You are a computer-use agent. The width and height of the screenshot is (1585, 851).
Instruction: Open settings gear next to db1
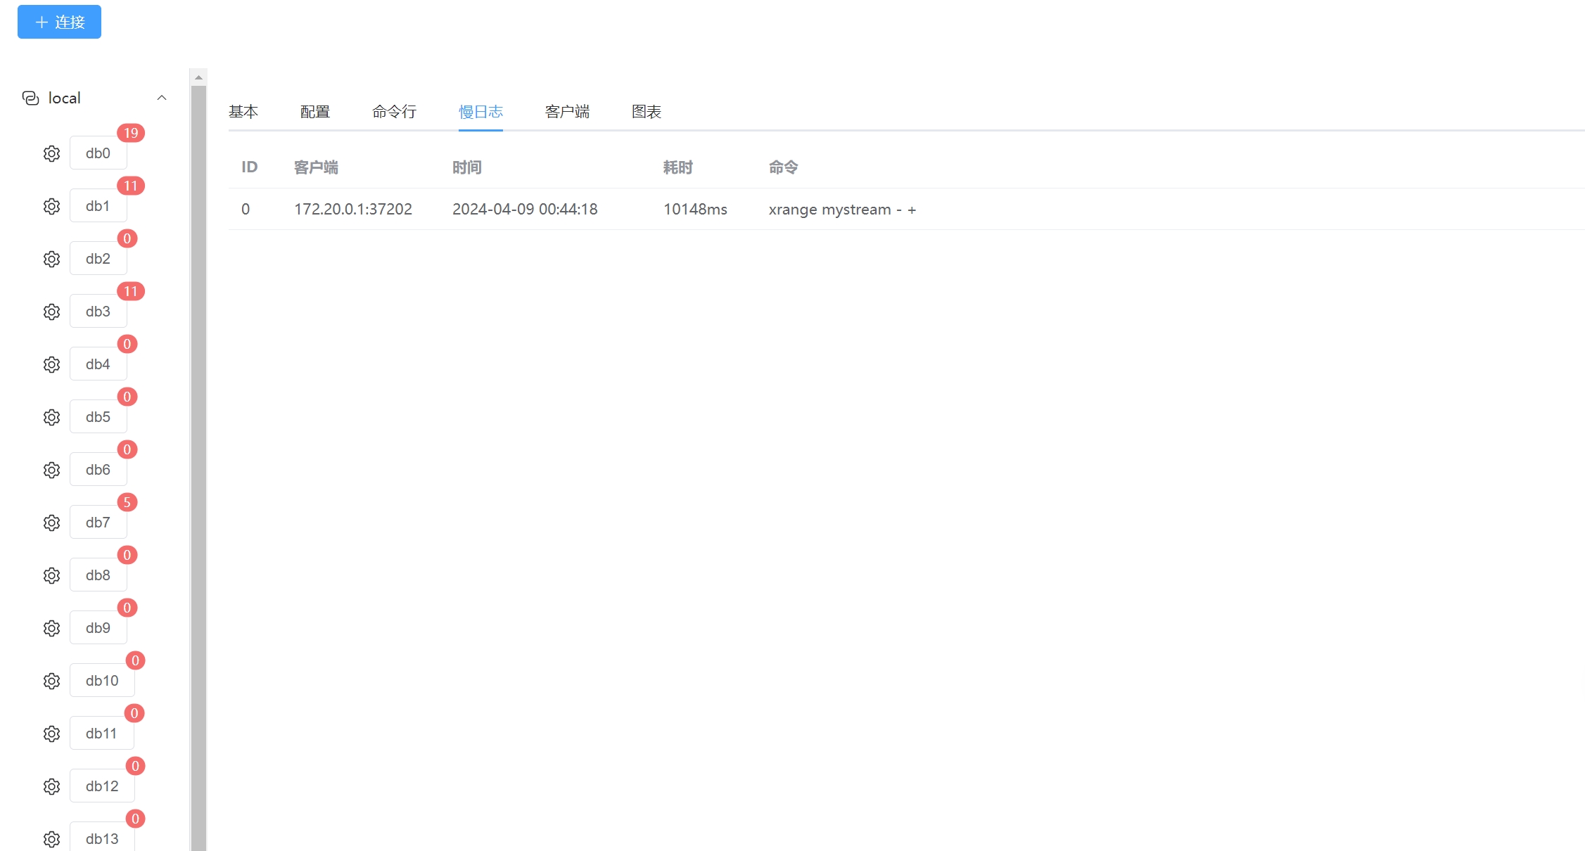(x=51, y=206)
